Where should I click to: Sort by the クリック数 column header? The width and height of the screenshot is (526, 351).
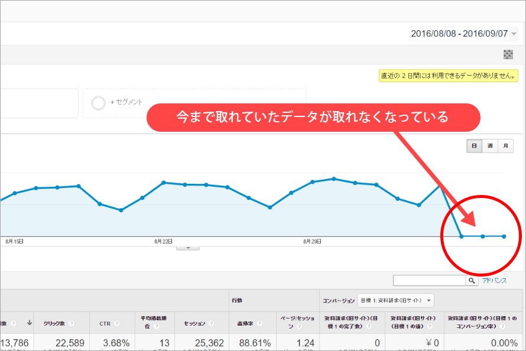[x=54, y=323]
